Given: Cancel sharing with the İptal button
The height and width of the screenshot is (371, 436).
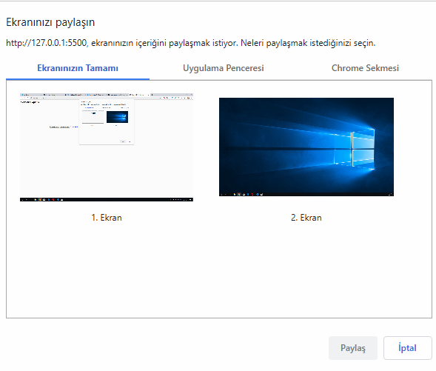Looking at the screenshot, I should [407, 348].
